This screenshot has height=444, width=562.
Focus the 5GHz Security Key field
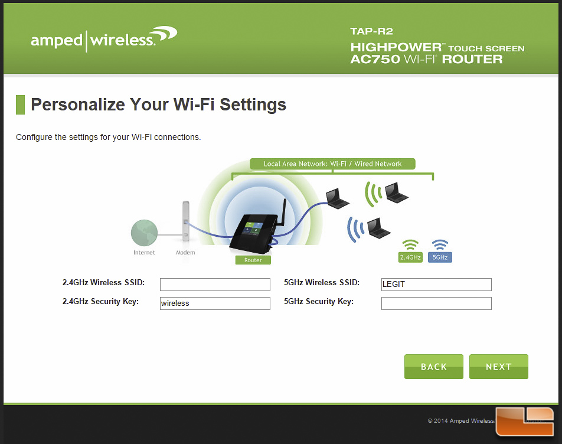coord(436,303)
